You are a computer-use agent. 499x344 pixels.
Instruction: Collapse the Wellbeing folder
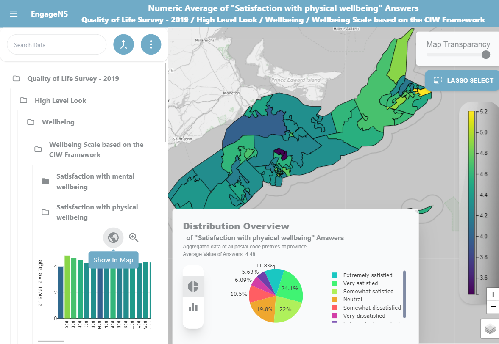click(58, 122)
